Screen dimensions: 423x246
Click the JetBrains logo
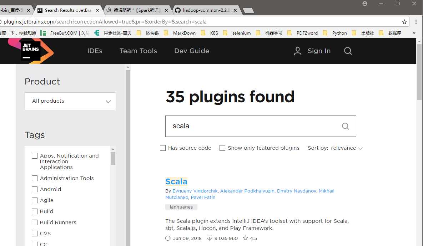pos(31,51)
